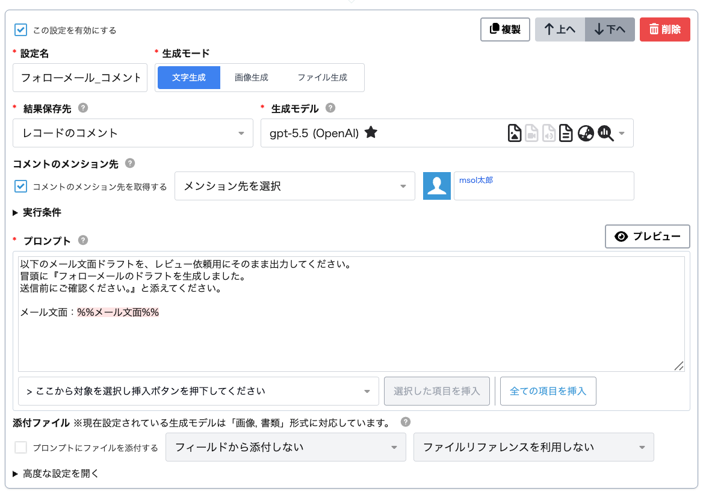The width and height of the screenshot is (709, 497).
Task: Expand 高度な設定を開く section
Action: point(56,474)
